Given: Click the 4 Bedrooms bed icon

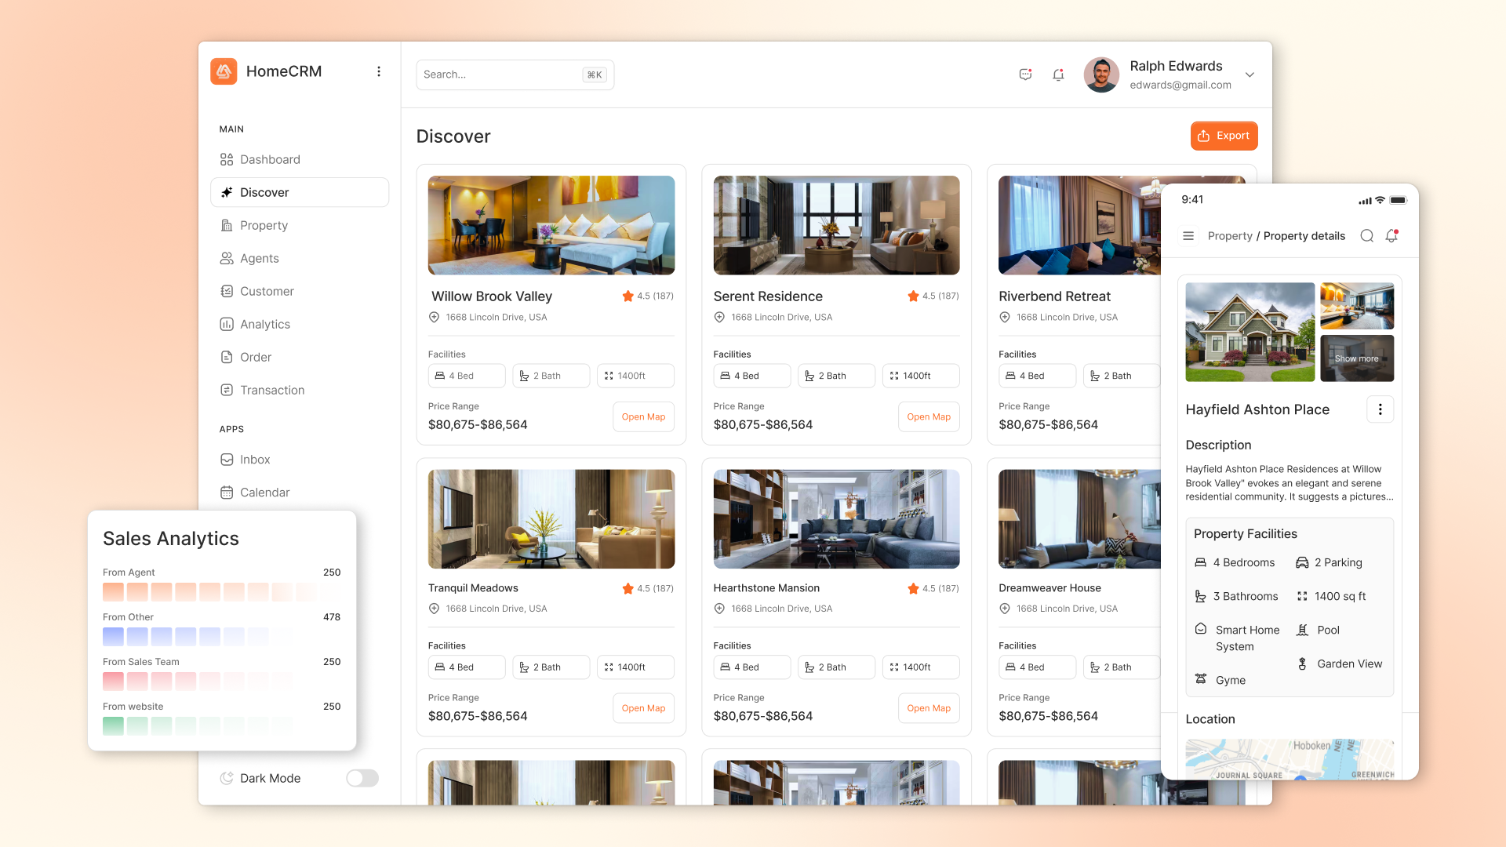Looking at the screenshot, I should (x=1200, y=562).
